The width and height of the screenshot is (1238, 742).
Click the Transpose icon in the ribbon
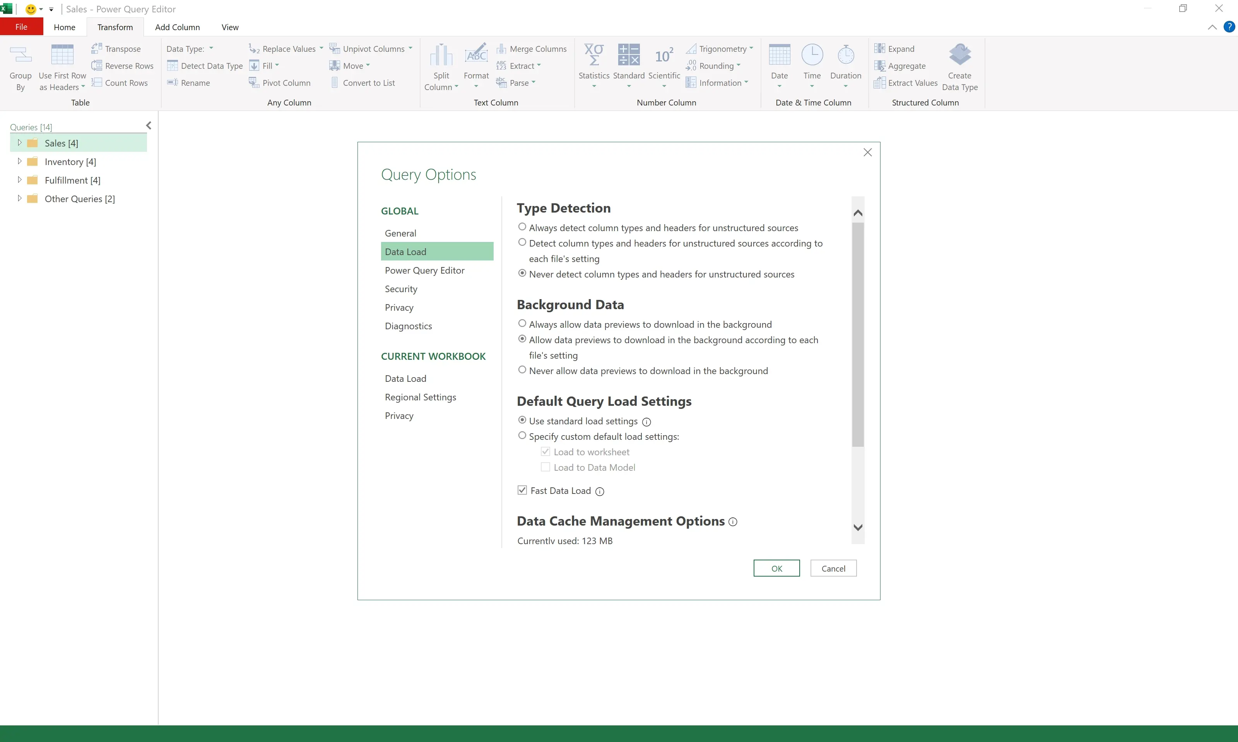pos(97,48)
